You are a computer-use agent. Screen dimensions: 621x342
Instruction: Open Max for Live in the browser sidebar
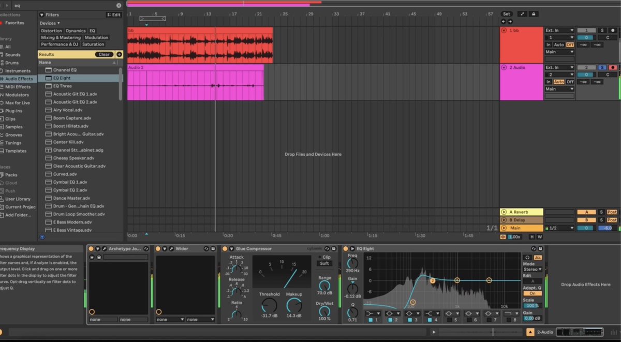pyautogui.click(x=17, y=103)
